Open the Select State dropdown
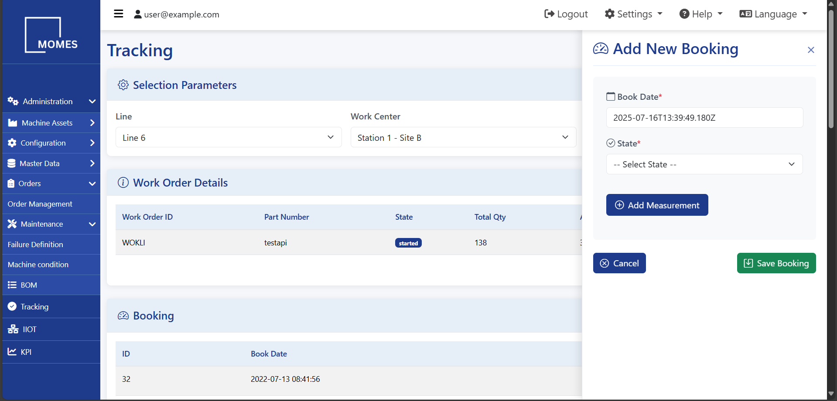 pyautogui.click(x=704, y=164)
